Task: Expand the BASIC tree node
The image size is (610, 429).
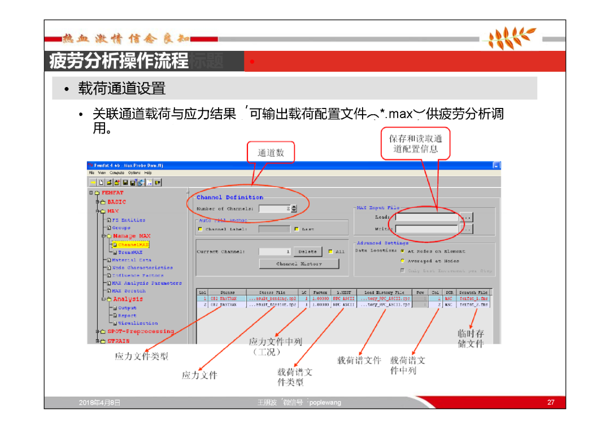Action: click(97, 202)
